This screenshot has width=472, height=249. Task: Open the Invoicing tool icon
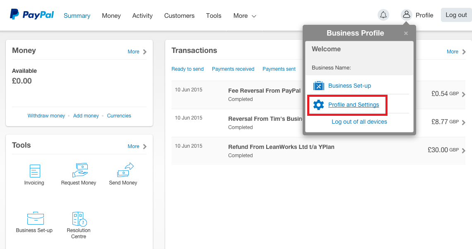click(x=35, y=171)
